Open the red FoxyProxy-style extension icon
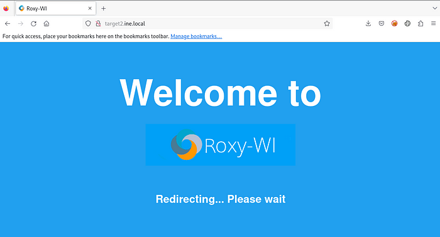 point(394,23)
